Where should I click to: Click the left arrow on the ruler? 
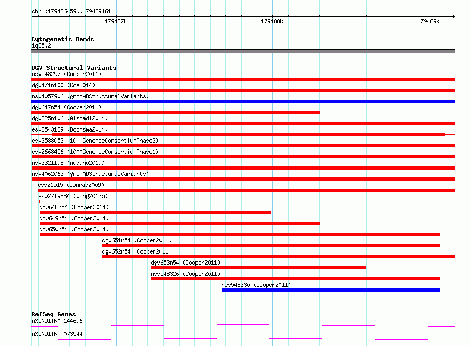pyautogui.click(x=33, y=16)
